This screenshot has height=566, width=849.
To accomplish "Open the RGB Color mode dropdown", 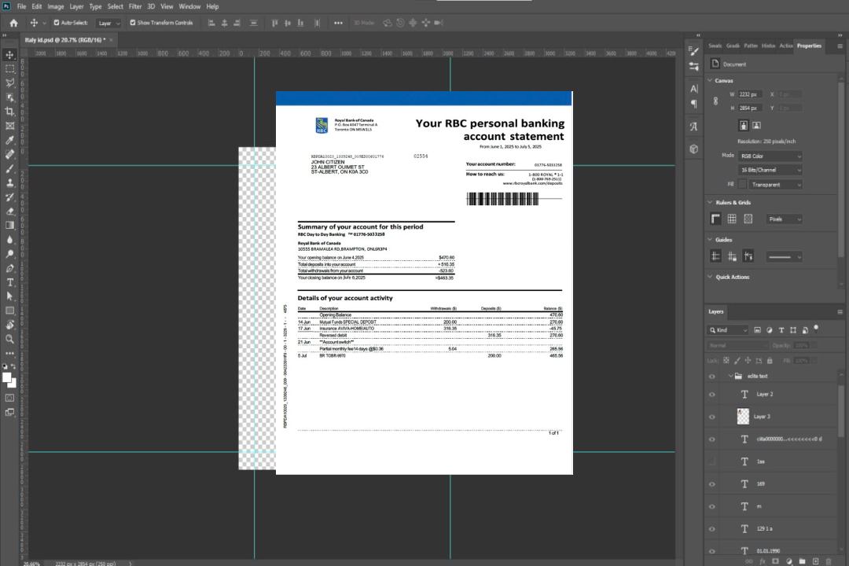I will click(770, 156).
